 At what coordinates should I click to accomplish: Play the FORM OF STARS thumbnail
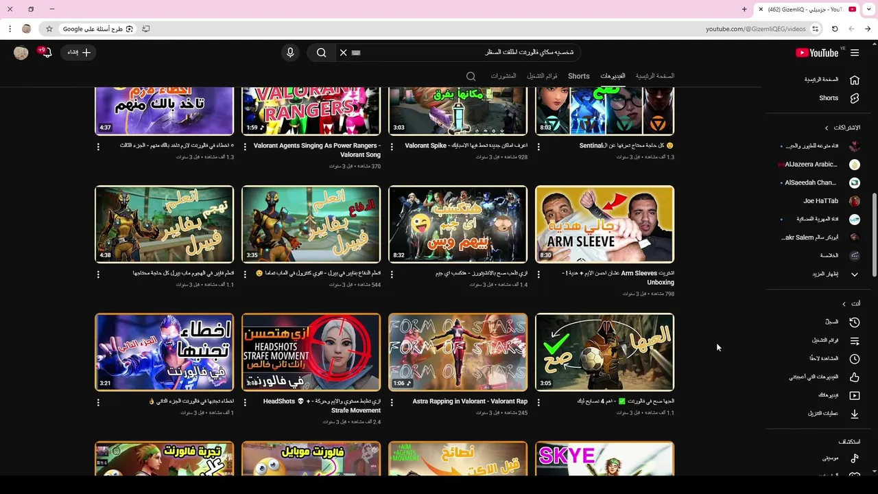(458, 352)
